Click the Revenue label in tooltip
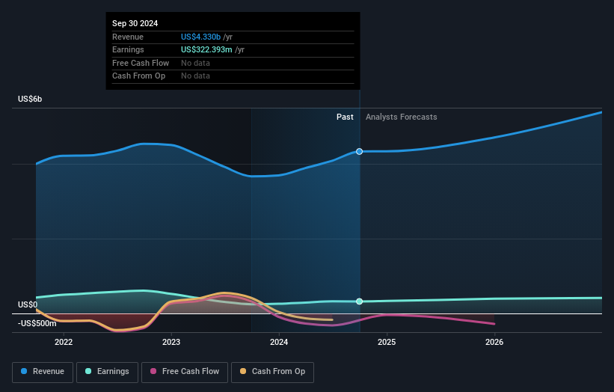 [x=128, y=37]
